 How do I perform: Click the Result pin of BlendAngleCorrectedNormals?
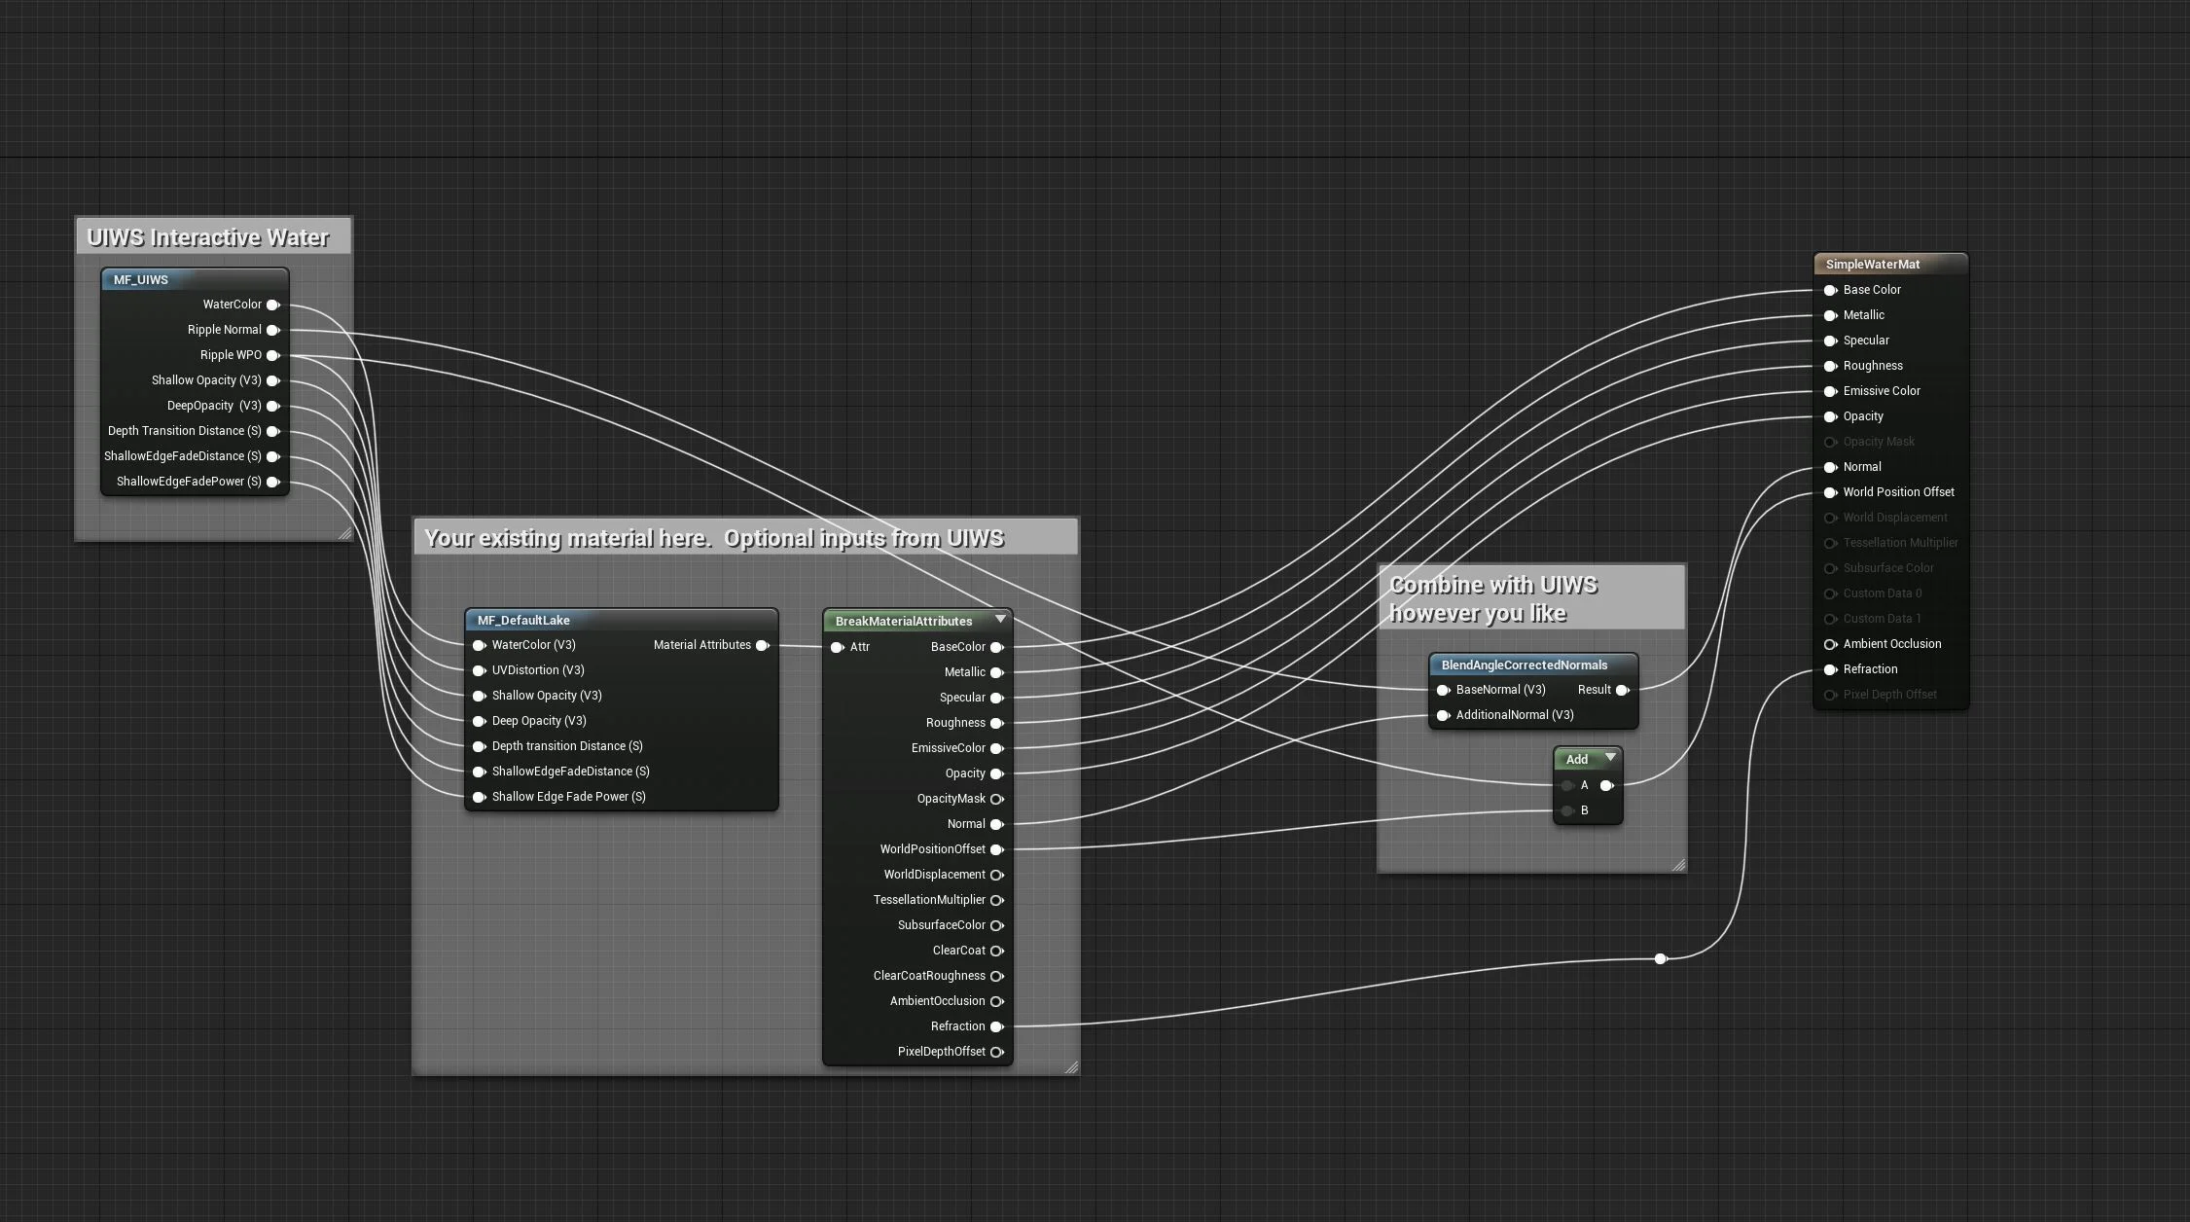1622,690
